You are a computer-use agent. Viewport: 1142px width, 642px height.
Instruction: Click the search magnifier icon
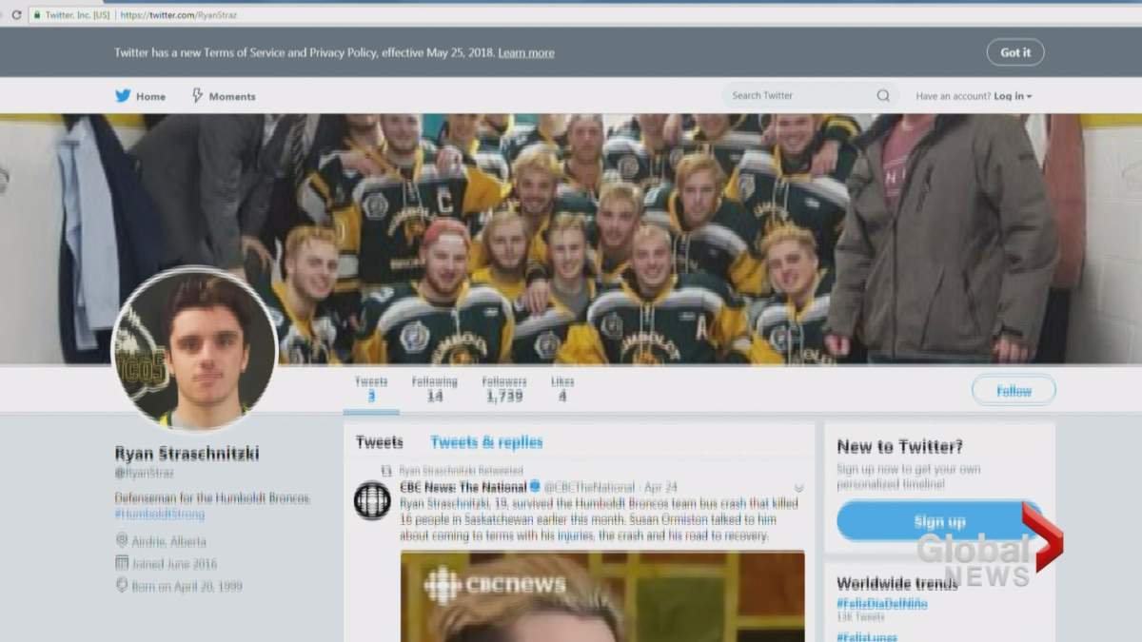coord(883,95)
